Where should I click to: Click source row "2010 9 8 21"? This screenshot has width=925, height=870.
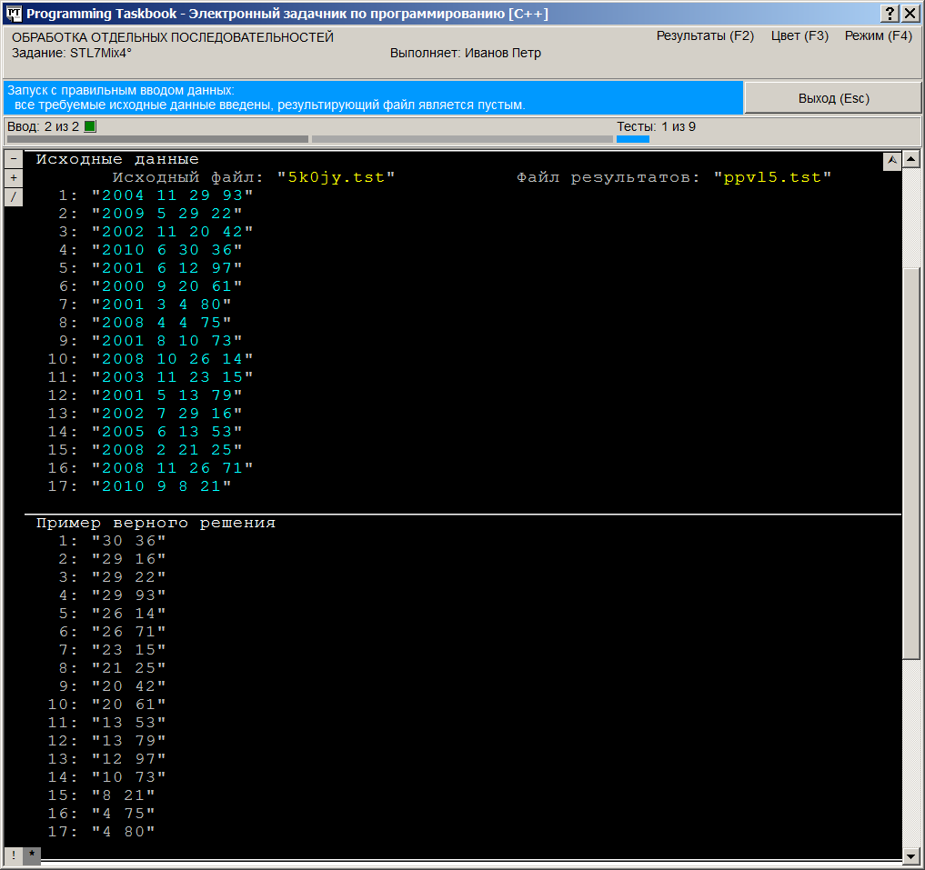pyautogui.click(x=162, y=486)
